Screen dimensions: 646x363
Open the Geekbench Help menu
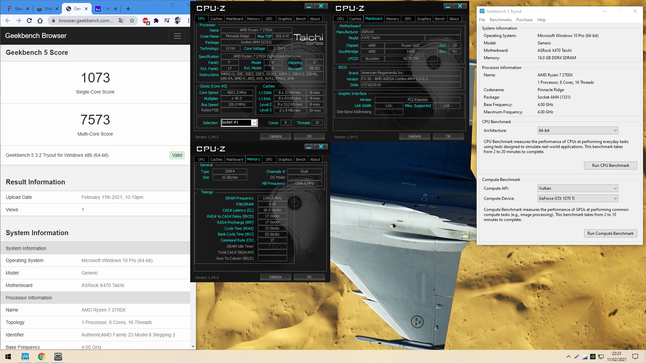point(541,20)
